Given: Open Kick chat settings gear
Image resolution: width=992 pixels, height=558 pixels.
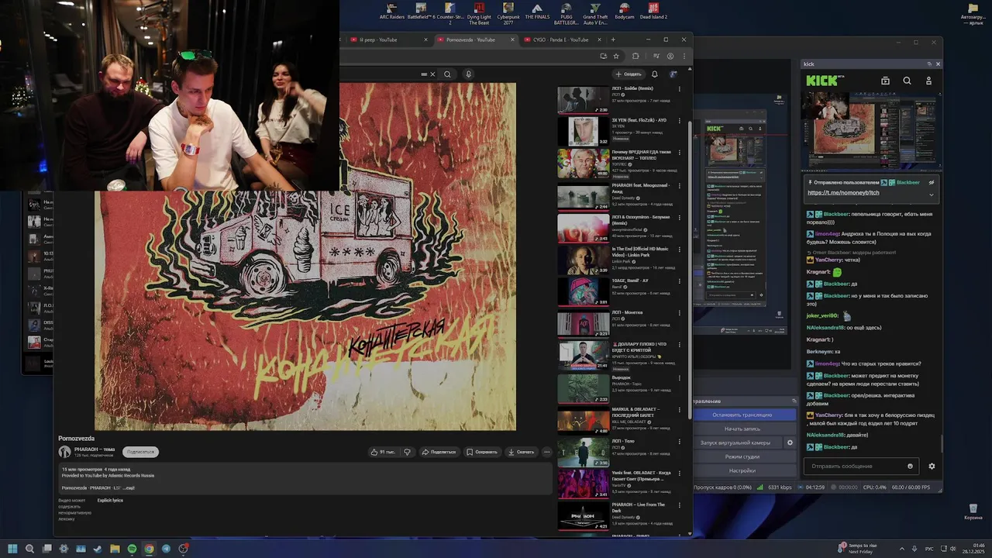Looking at the screenshot, I should pos(932,467).
